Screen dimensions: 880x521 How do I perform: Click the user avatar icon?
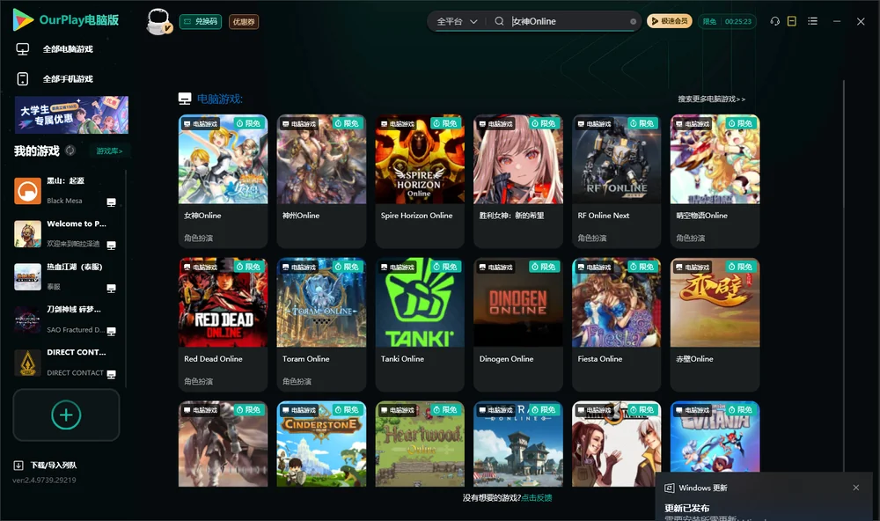[159, 21]
